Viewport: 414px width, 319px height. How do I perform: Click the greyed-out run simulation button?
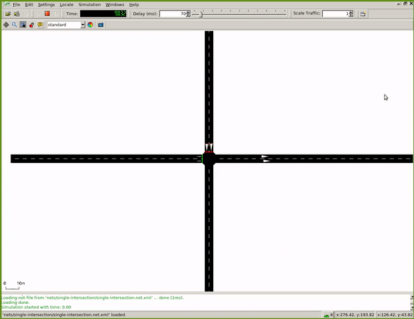(x=39, y=14)
